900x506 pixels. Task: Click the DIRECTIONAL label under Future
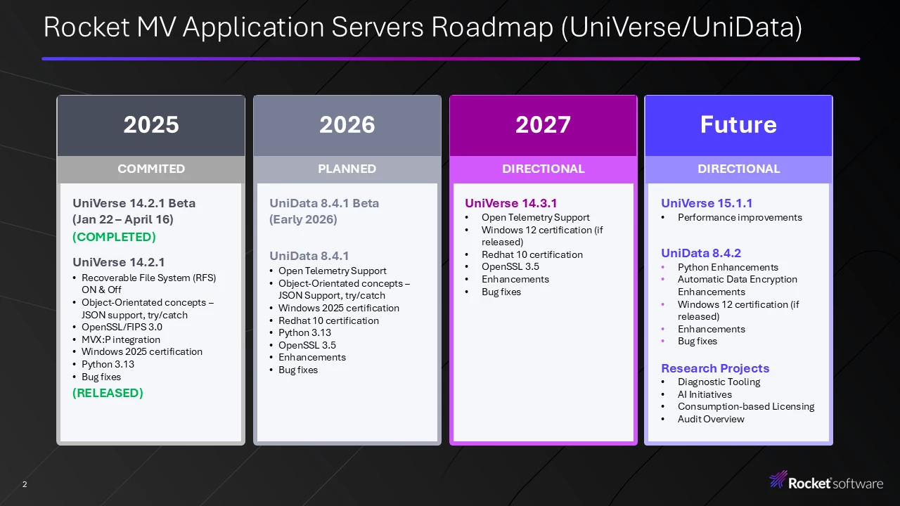coord(738,169)
